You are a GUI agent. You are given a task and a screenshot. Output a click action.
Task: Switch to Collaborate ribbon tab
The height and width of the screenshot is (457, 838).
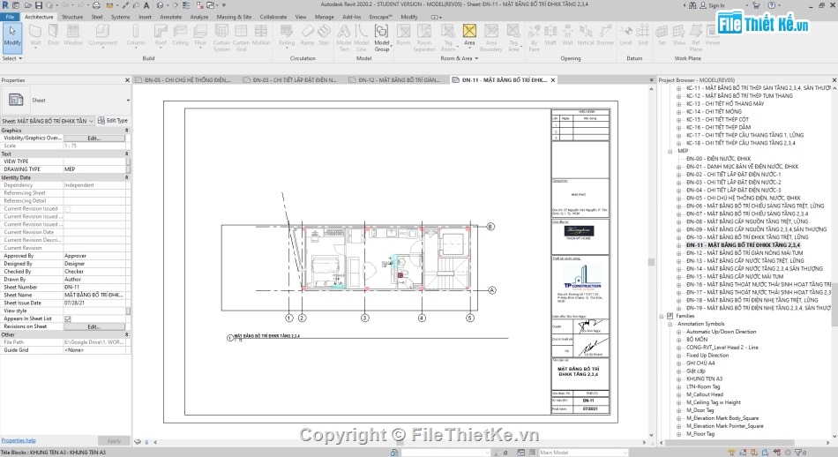pos(273,17)
